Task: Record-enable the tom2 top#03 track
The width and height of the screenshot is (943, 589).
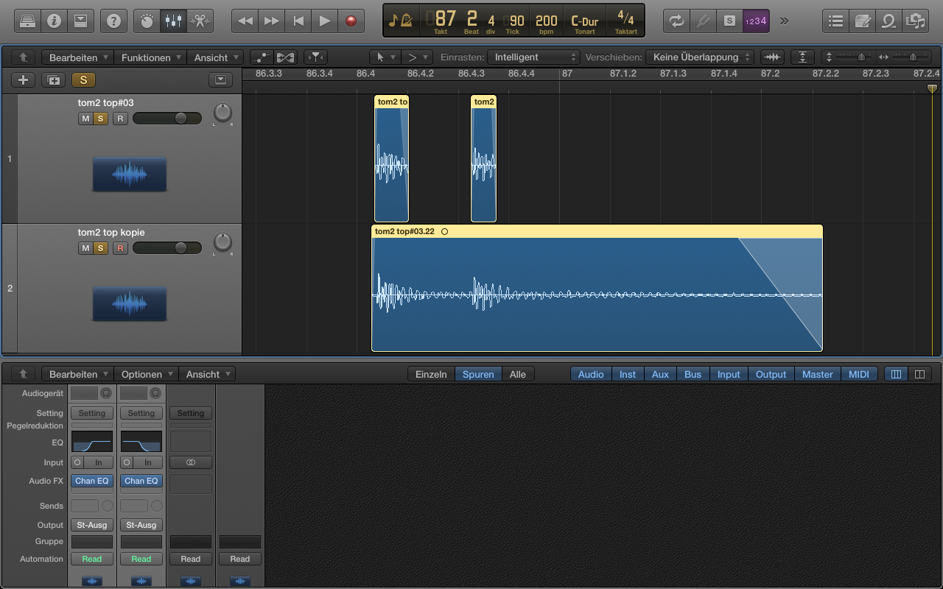Action: point(120,119)
